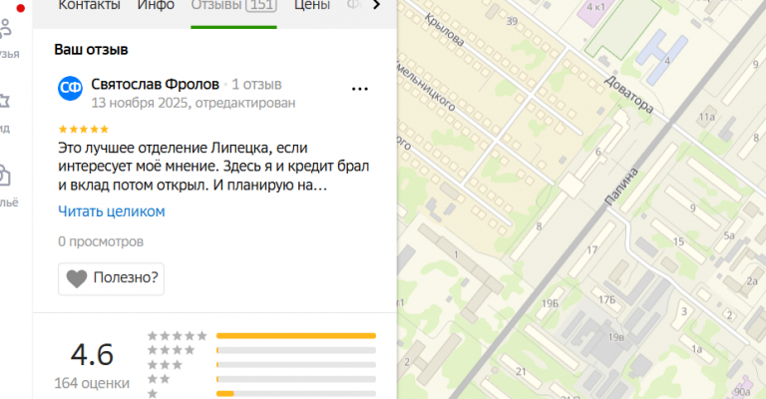Screen dimensions: 766x399
Task: Click the 'Ваш отзыв' heading
Action: 91,49
